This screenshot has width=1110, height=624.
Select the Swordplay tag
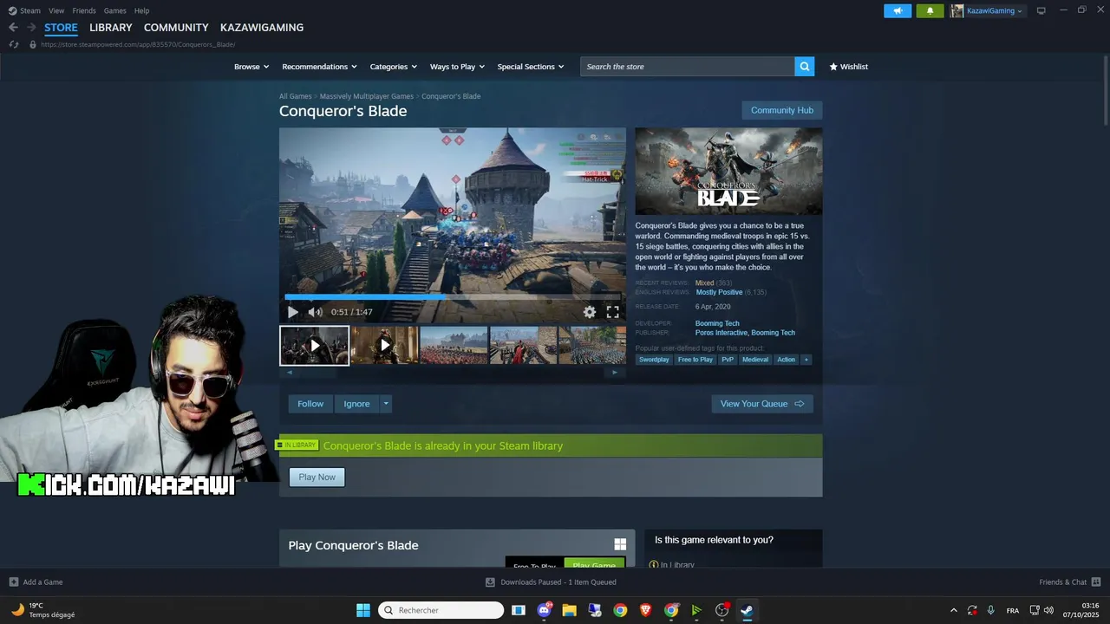coord(654,360)
